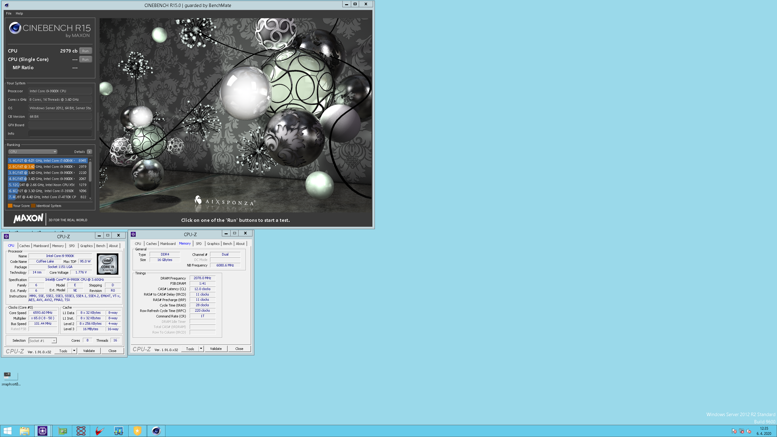Open the Help menu in Cinebench
The width and height of the screenshot is (777, 437).
tap(19, 13)
